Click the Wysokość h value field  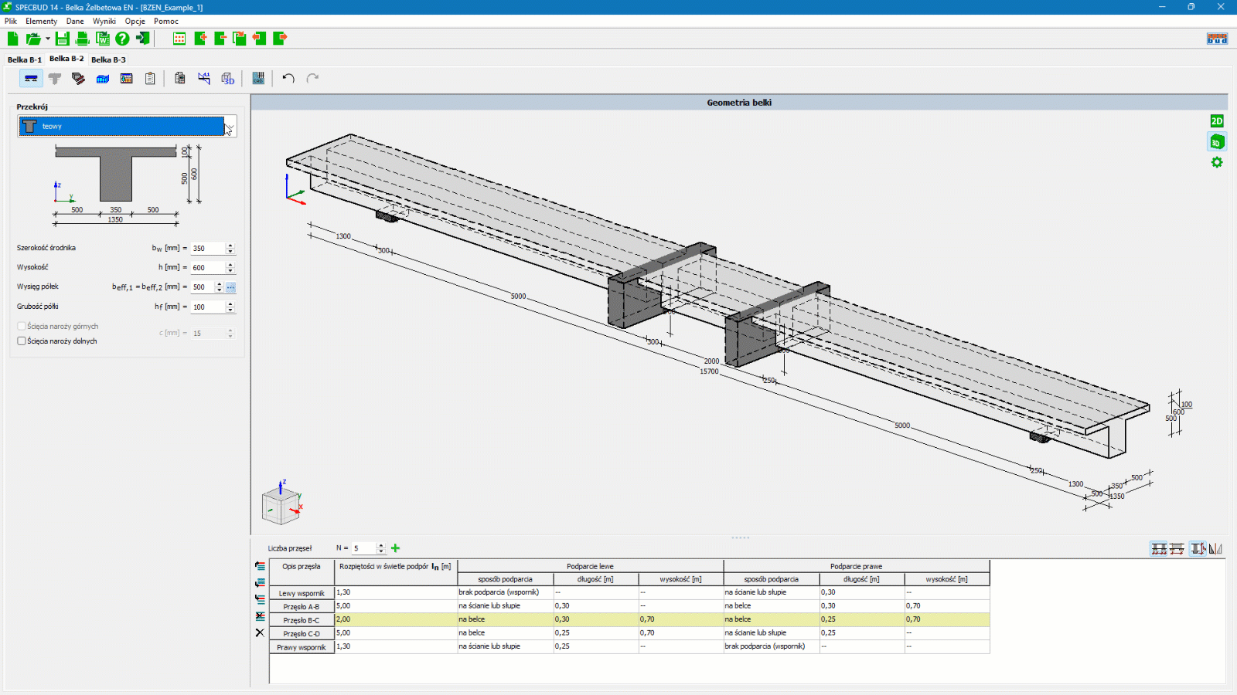click(207, 268)
